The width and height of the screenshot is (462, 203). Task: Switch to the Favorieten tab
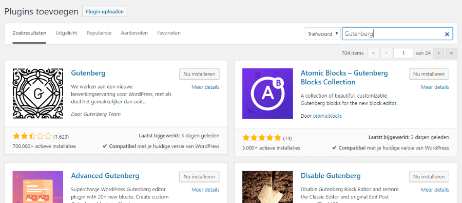coord(169,33)
